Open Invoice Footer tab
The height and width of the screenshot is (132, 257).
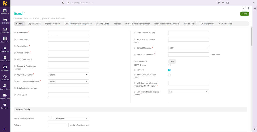tap(190, 24)
